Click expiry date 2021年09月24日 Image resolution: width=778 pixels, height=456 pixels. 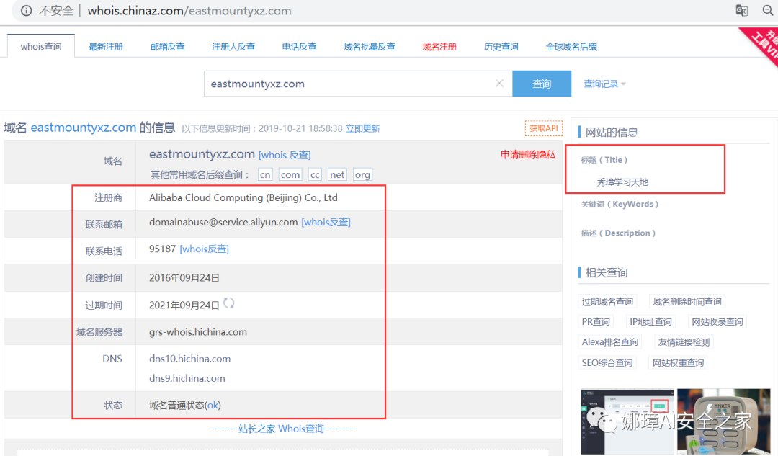pyautogui.click(x=184, y=305)
